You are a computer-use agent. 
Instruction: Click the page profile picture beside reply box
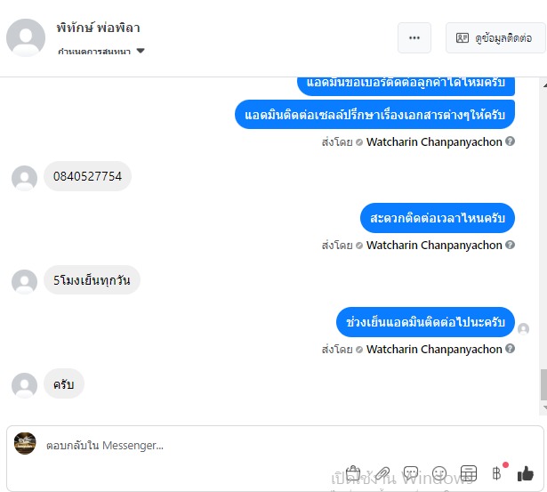[25, 443]
